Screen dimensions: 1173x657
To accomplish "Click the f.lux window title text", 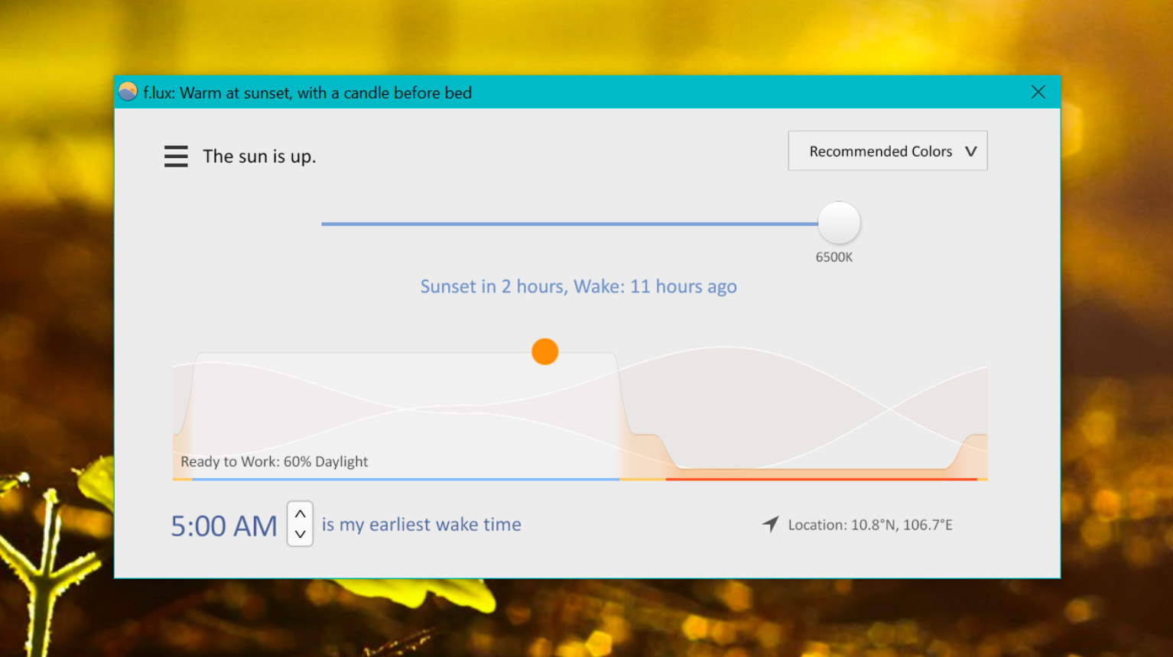I will click(307, 93).
